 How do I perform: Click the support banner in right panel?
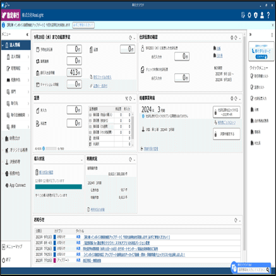tap(261, 51)
